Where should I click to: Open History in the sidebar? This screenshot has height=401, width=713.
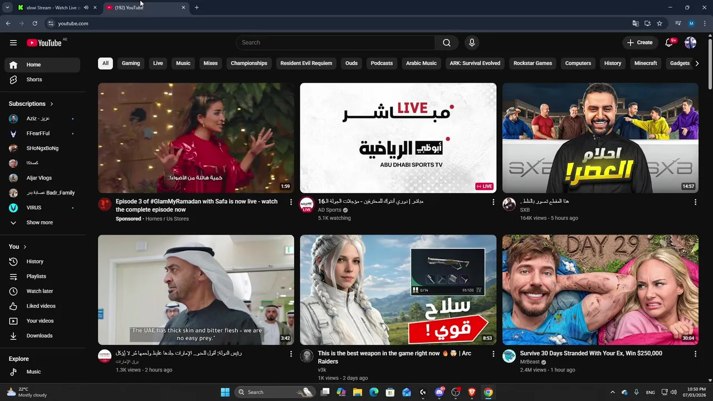(42, 261)
